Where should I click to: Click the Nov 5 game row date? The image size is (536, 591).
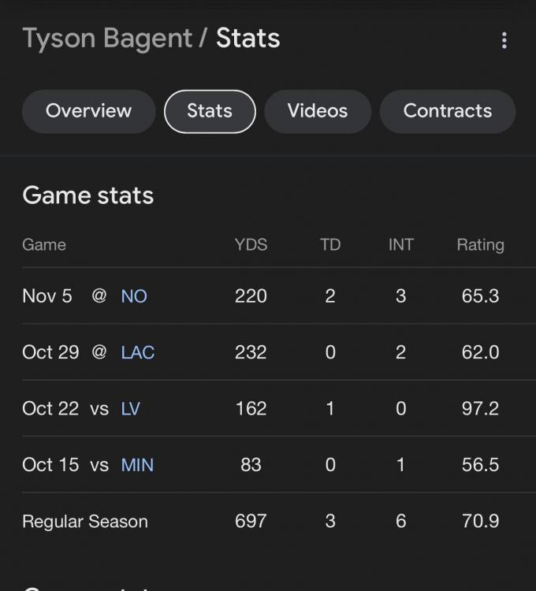point(47,296)
